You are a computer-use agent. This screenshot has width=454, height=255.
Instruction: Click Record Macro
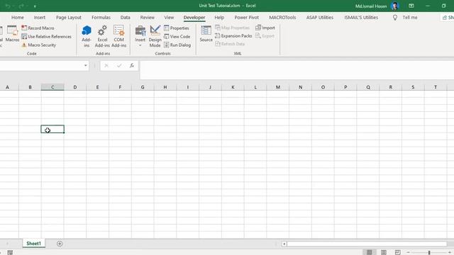coord(38,28)
